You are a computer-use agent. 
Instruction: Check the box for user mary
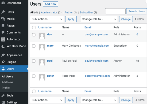tap(34, 46)
